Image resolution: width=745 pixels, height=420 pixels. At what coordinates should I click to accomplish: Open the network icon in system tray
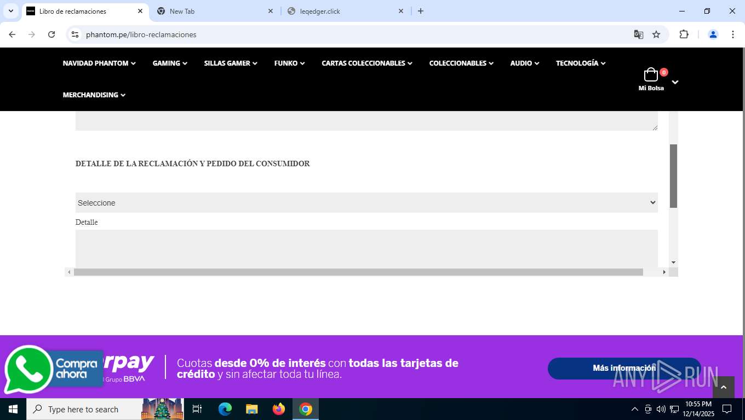coord(674,409)
